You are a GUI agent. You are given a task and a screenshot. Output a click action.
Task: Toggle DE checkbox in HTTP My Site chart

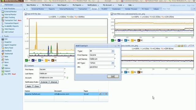[53, 60]
